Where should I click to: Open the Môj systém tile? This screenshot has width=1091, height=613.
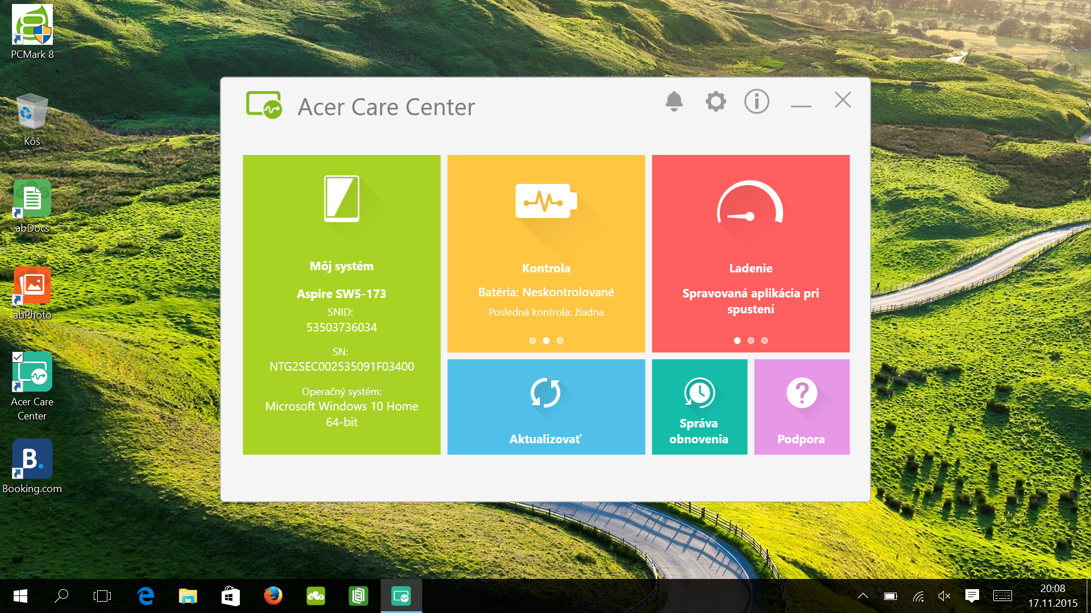[342, 304]
